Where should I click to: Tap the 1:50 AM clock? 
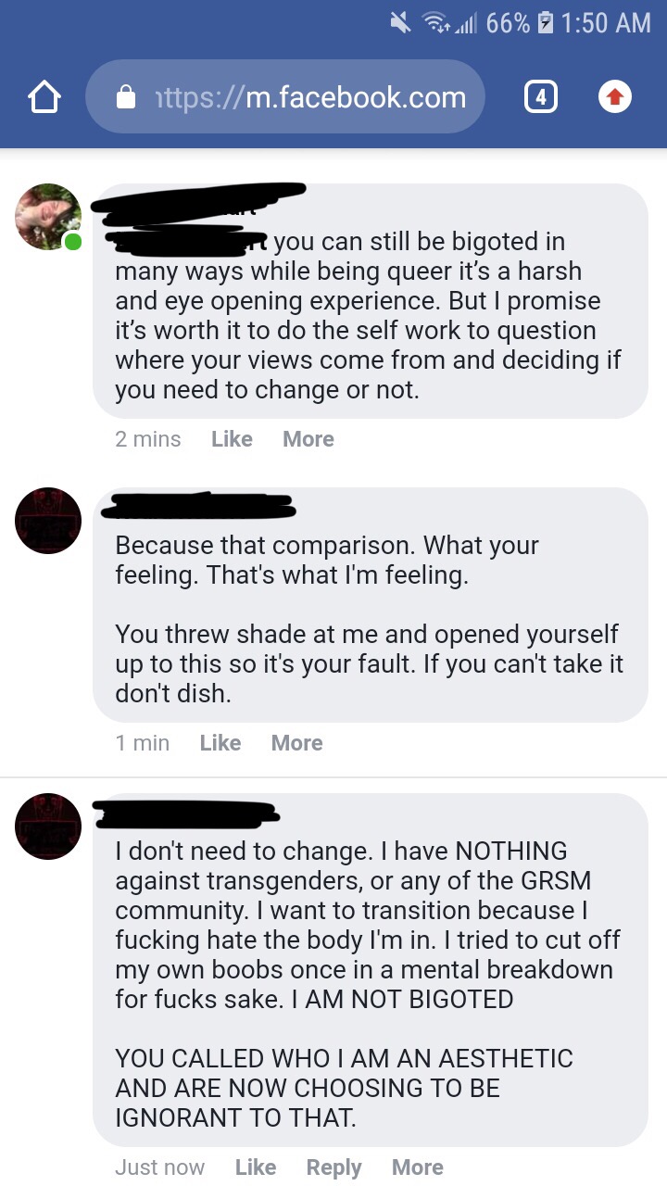point(607,23)
